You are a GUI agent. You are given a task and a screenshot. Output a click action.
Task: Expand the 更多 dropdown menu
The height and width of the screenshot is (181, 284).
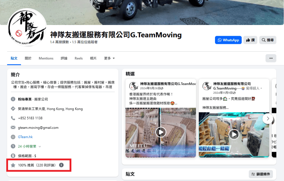[x=109, y=58]
